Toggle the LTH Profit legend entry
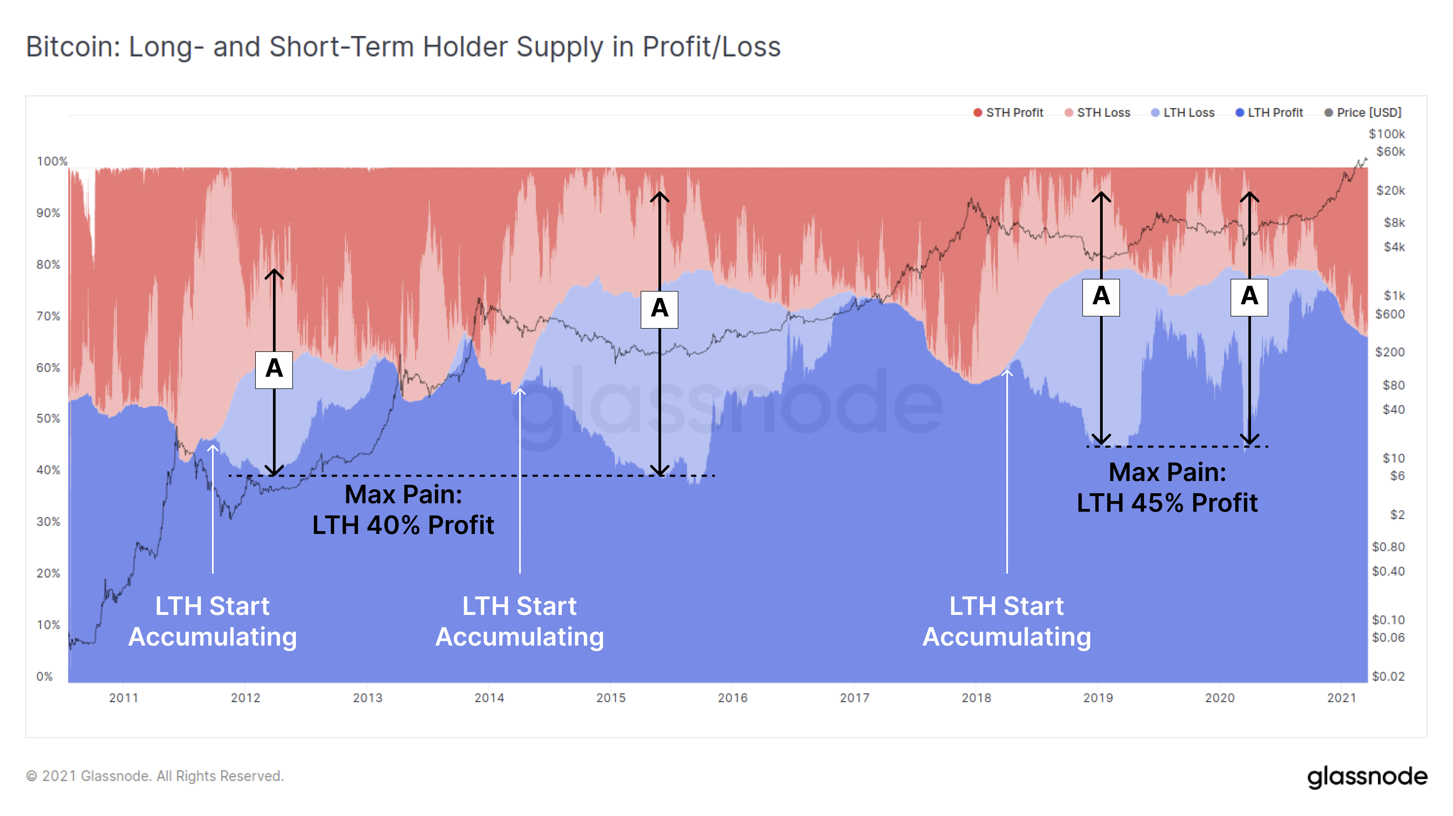This screenshot has width=1453, height=816. (1268, 113)
